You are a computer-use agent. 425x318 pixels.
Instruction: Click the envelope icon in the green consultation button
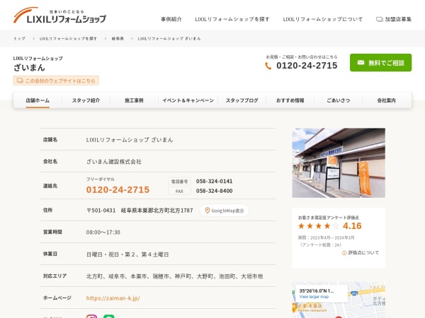[x=361, y=63]
